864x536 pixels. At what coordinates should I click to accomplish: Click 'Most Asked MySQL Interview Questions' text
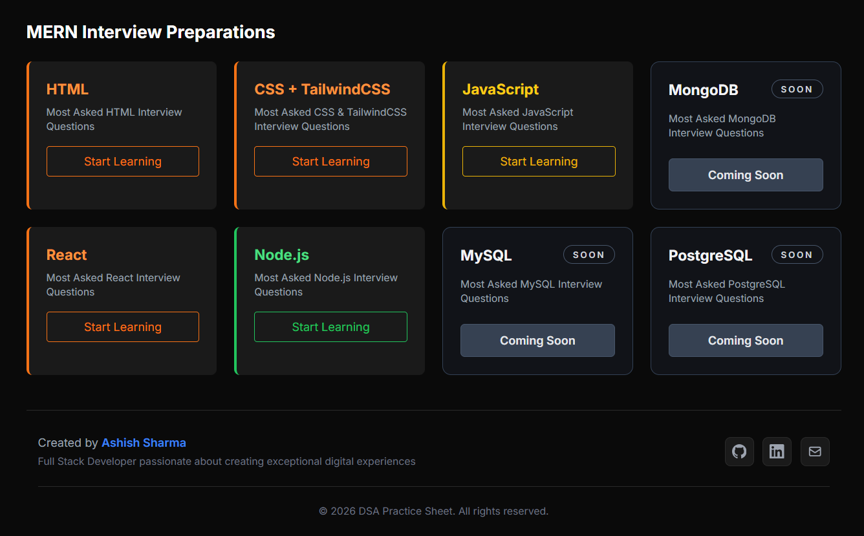(531, 291)
